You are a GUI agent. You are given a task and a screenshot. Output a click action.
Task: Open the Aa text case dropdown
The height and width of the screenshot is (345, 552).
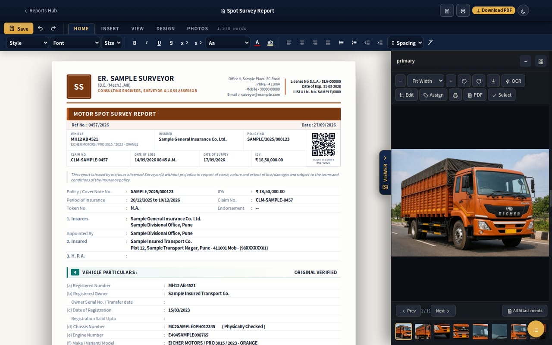coord(228,43)
